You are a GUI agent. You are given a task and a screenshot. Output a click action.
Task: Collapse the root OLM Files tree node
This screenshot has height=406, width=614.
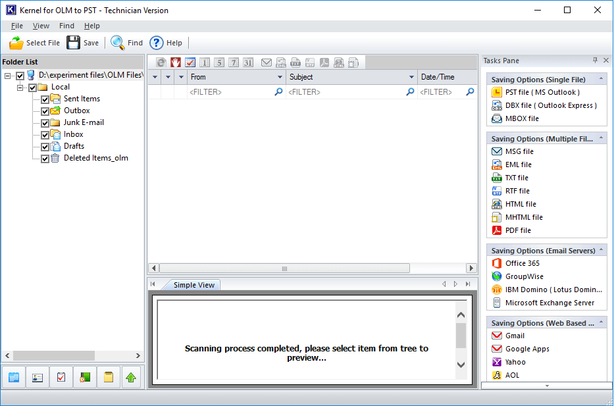[x=7, y=76]
